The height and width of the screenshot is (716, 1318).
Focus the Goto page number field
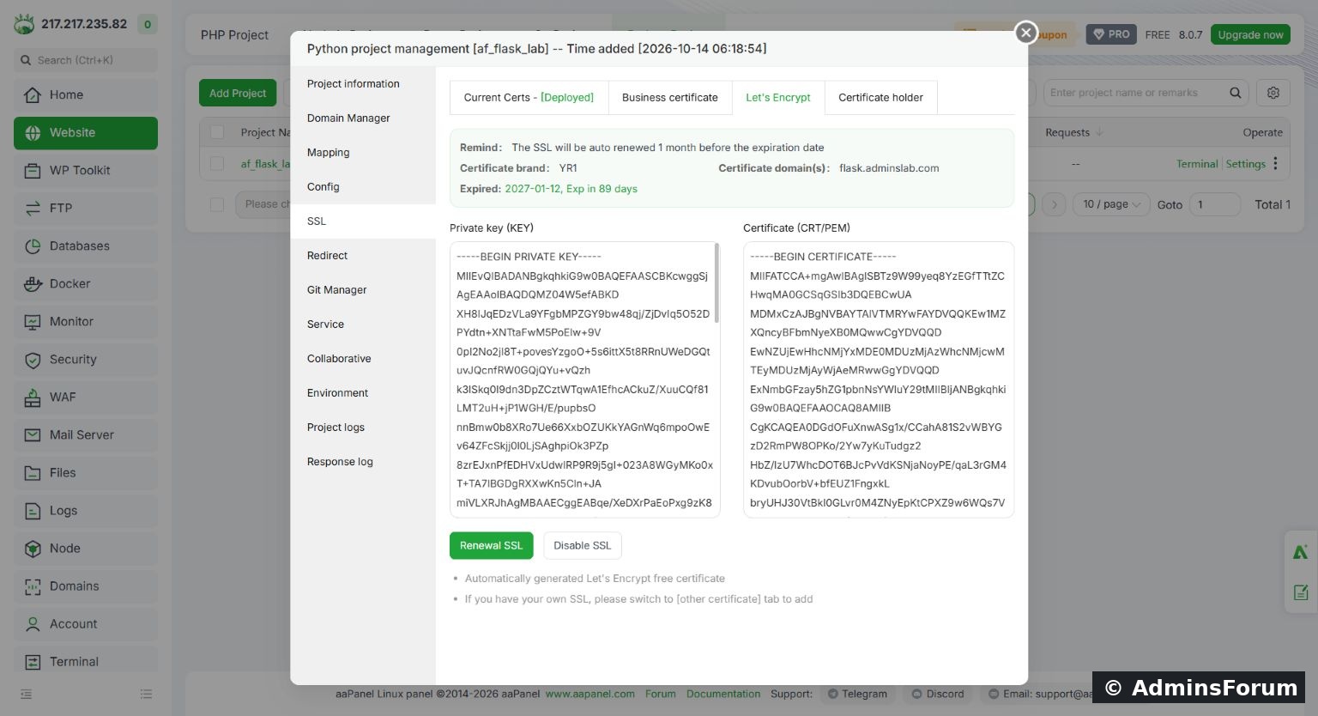(1215, 204)
